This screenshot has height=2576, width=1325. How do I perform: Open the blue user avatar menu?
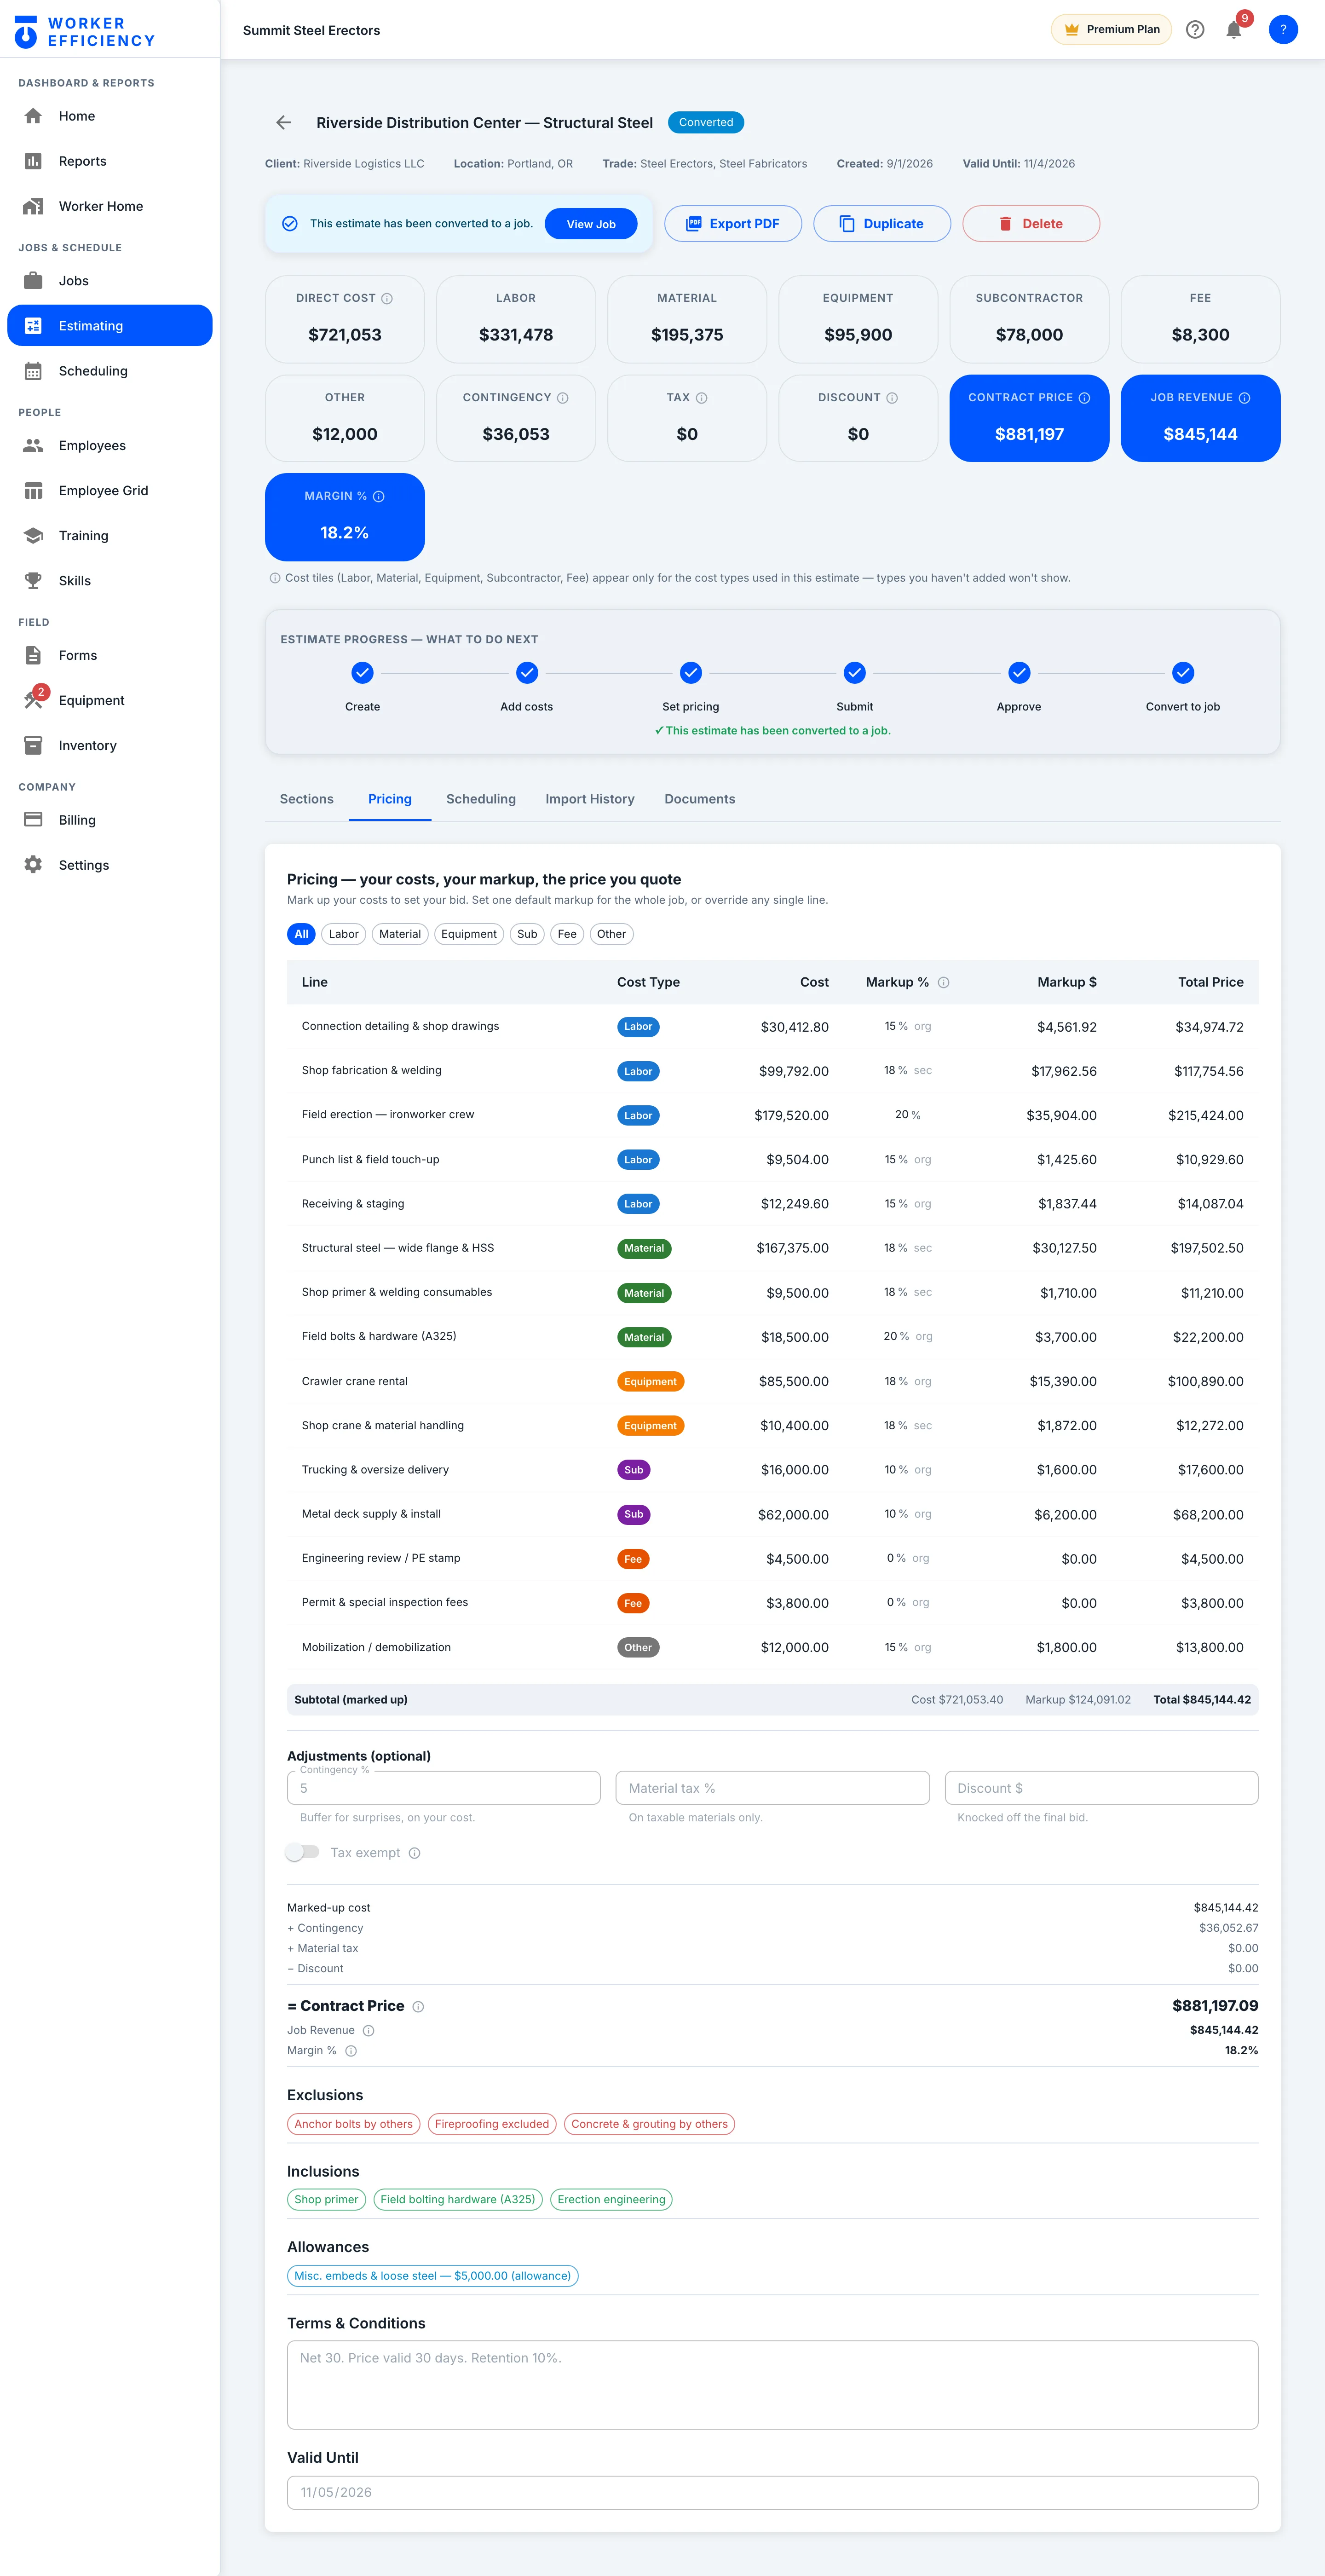(x=1283, y=30)
